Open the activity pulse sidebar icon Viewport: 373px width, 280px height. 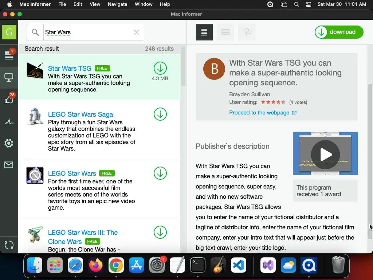tap(9, 122)
